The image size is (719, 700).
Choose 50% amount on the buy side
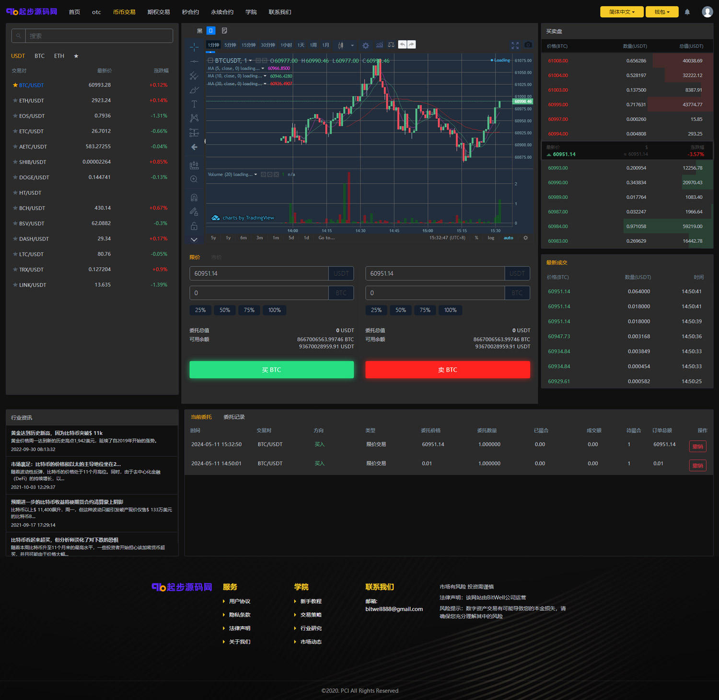click(225, 310)
